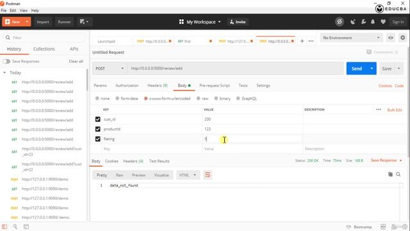Click the Comments icon
This screenshot has height=231, width=410.
tap(369, 52)
